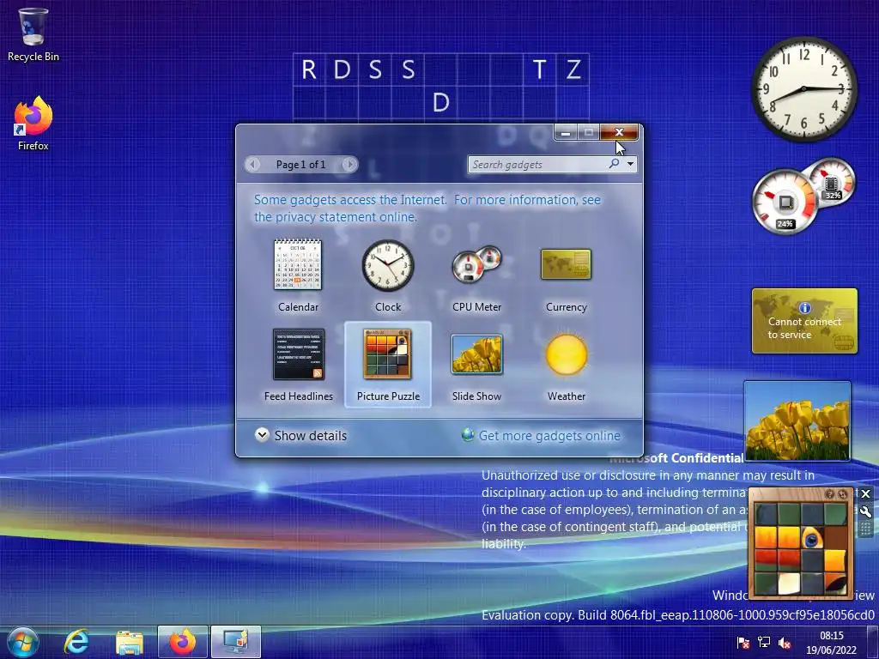
Task: Select the Feed Headlines gadget
Action: pos(298,365)
